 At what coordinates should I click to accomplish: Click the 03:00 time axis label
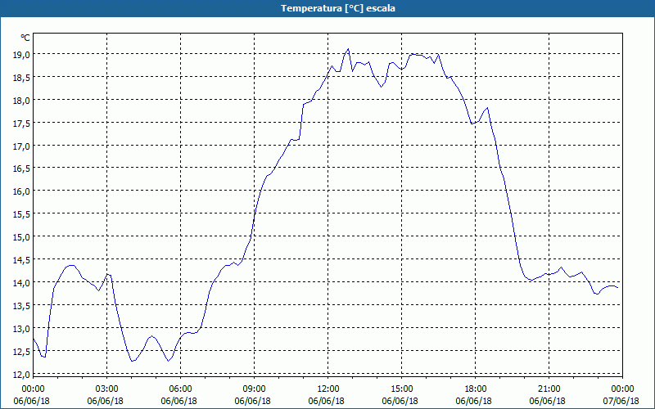tap(107, 389)
